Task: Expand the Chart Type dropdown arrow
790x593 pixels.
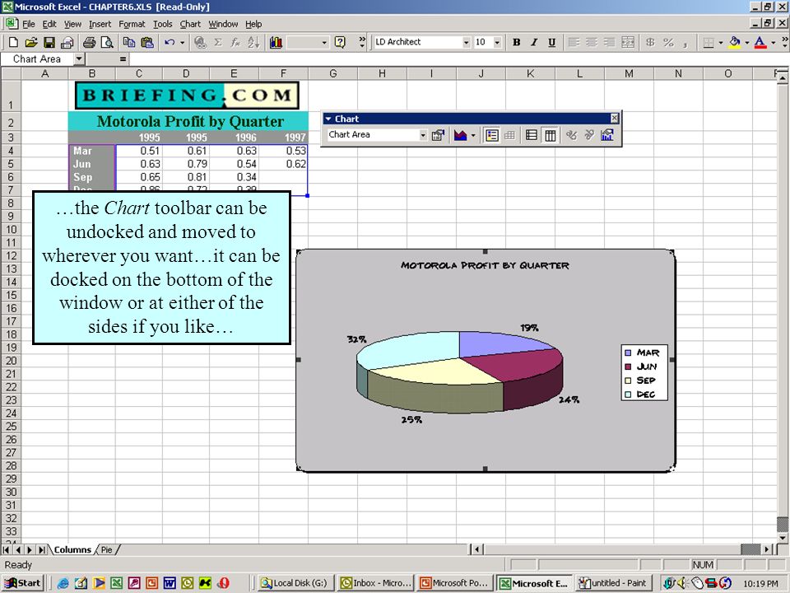Action: coord(473,135)
